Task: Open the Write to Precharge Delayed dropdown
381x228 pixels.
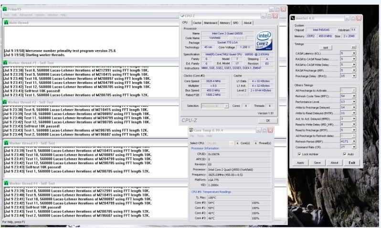Action: pyautogui.click(x=354, y=107)
